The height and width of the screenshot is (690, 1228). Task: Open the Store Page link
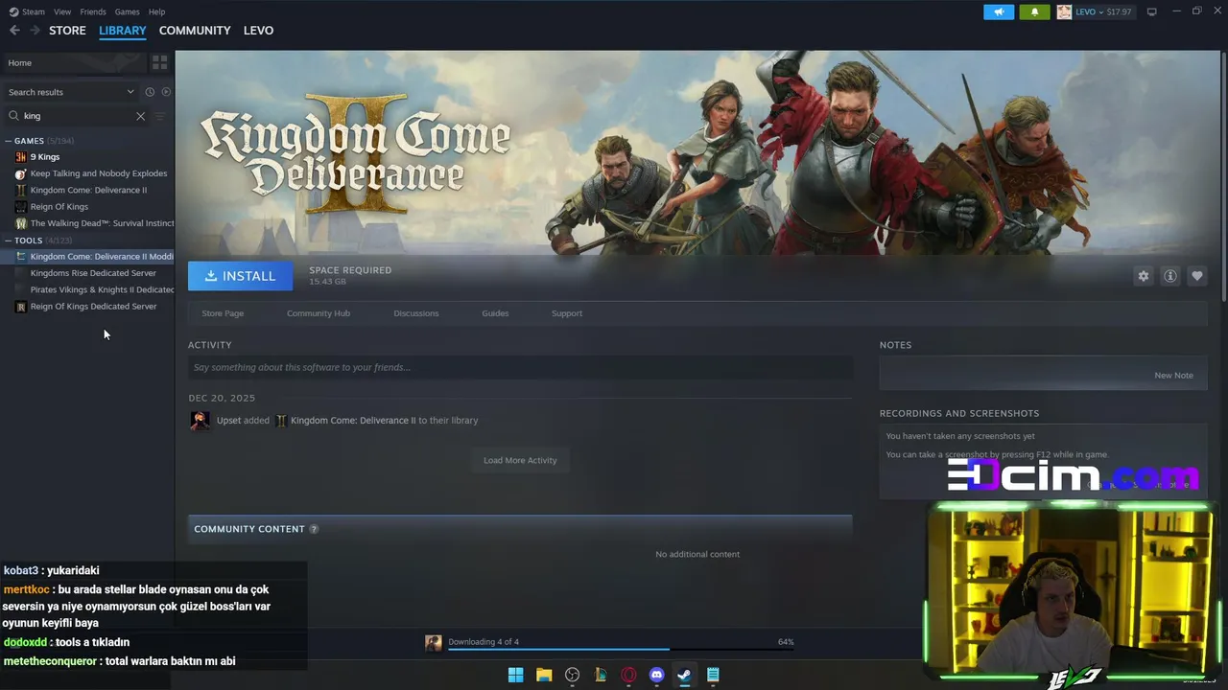coord(223,313)
